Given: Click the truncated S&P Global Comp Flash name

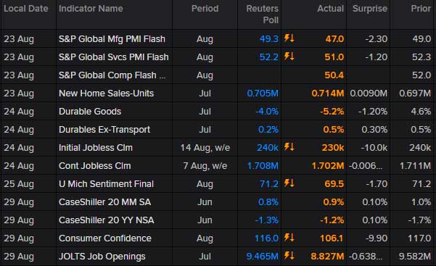Looking at the screenshot, I should pyautogui.click(x=112, y=75).
